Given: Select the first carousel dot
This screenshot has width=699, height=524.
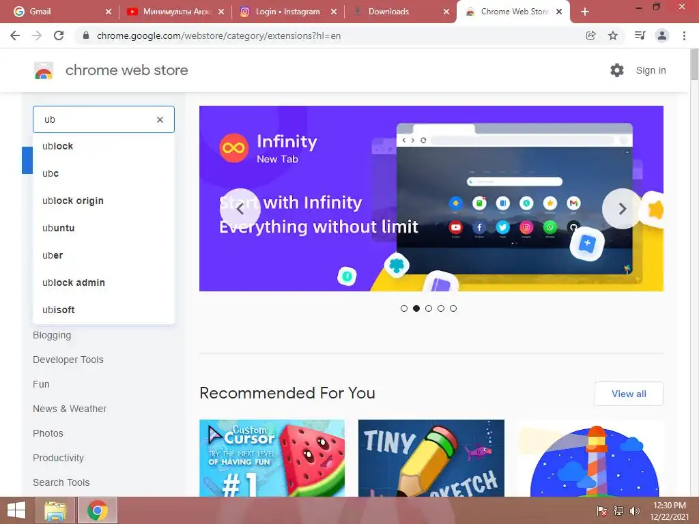Looking at the screenshot, I should (404, 308).
